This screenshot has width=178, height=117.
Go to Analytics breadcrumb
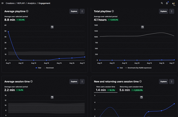(x=31, y=3)
